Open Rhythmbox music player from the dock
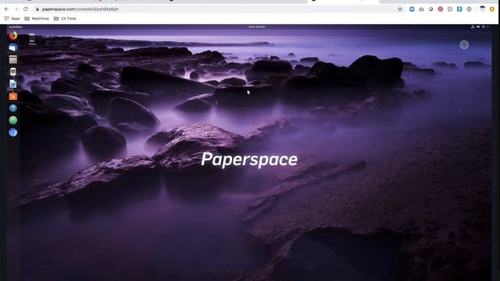The image size is (500, 281). click(x=13, y=72)
